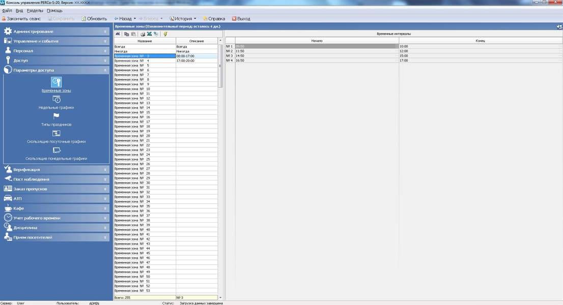This screenshot has width=563, height=305.
Task: Click the copy icon in zones toolbar
Action: click(127, 34)
